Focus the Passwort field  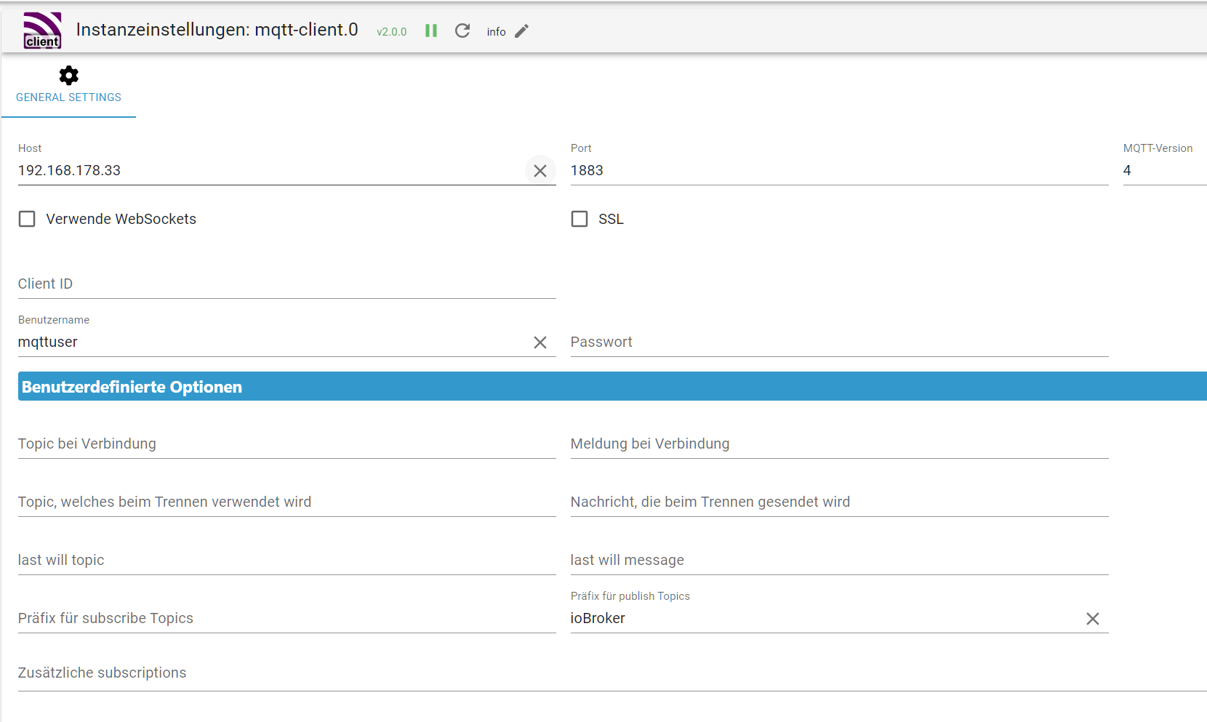tap(840, 342)
